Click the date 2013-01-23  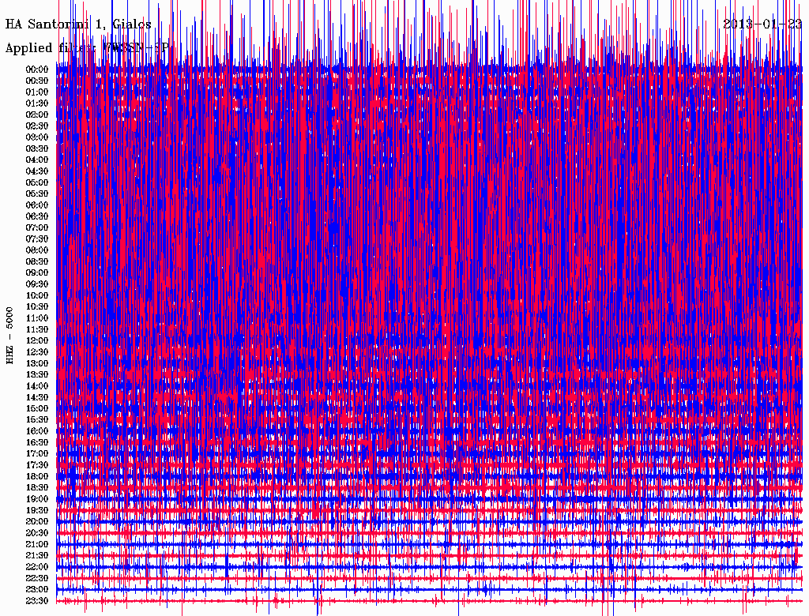762,24
